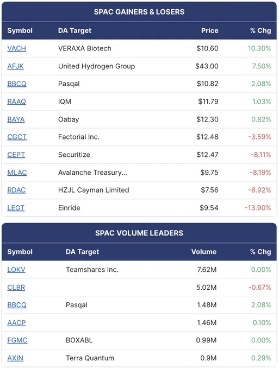Open the CGCT ticker link

pos(17,137)
